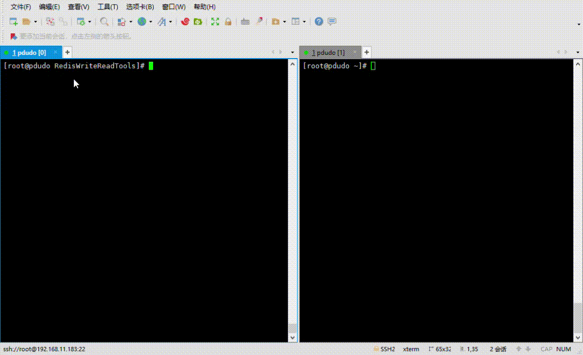Click the red bookmark add-session icon
Viewport: 583px width, 355px height.
pos(14,36)
